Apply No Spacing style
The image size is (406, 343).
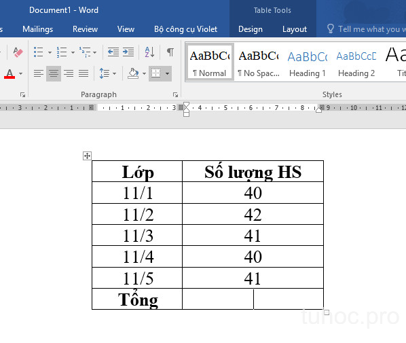point(259,62)
